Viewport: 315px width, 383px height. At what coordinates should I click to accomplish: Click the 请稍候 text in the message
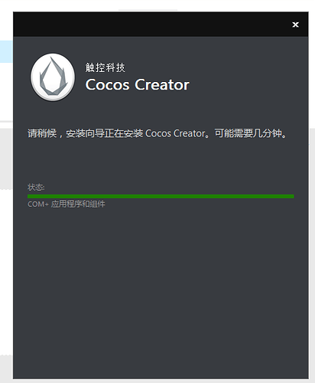(42, 133)
